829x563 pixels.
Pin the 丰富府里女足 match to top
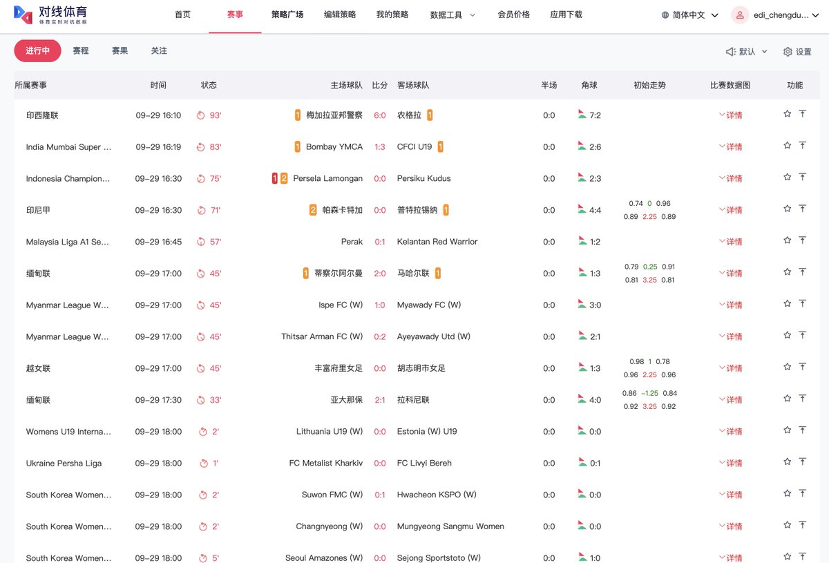[x=803, y=367]
